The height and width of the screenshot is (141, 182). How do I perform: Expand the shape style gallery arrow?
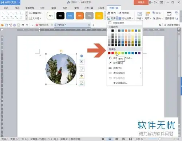[x=105, y=16]
